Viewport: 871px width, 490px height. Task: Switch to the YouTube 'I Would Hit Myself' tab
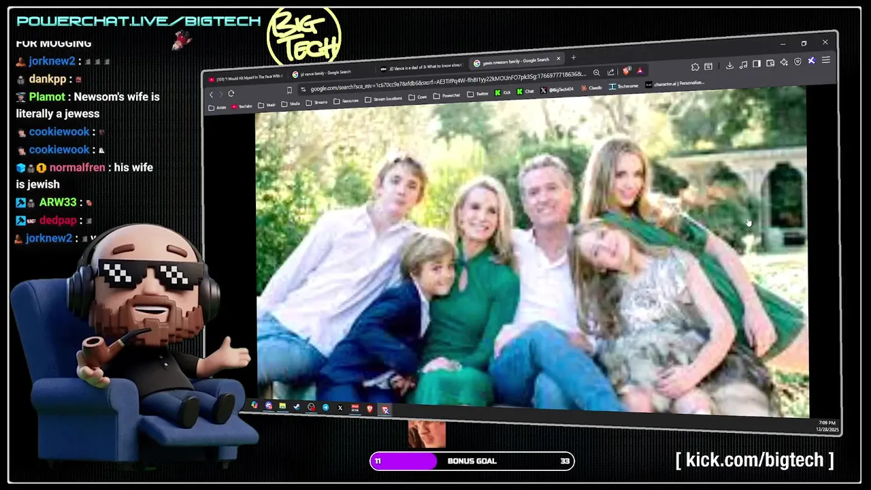tap(246, 78)
